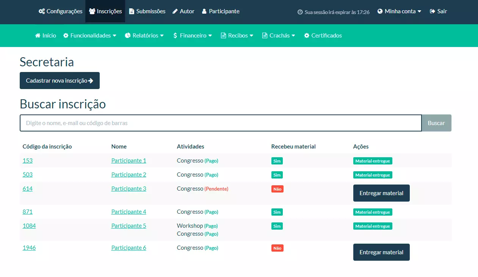Click the cog icon beside Certificados
The image size is (478, 277).
(x=307, y=36)
